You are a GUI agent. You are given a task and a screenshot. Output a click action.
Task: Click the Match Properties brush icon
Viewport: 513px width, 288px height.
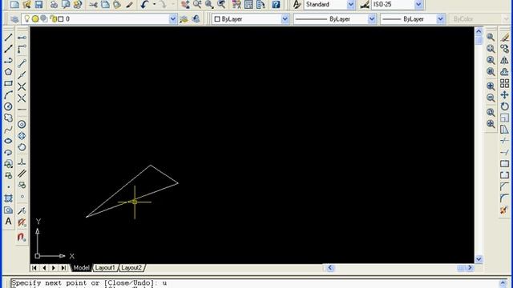130,5
